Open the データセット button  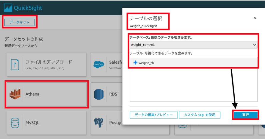click(19, 22)
